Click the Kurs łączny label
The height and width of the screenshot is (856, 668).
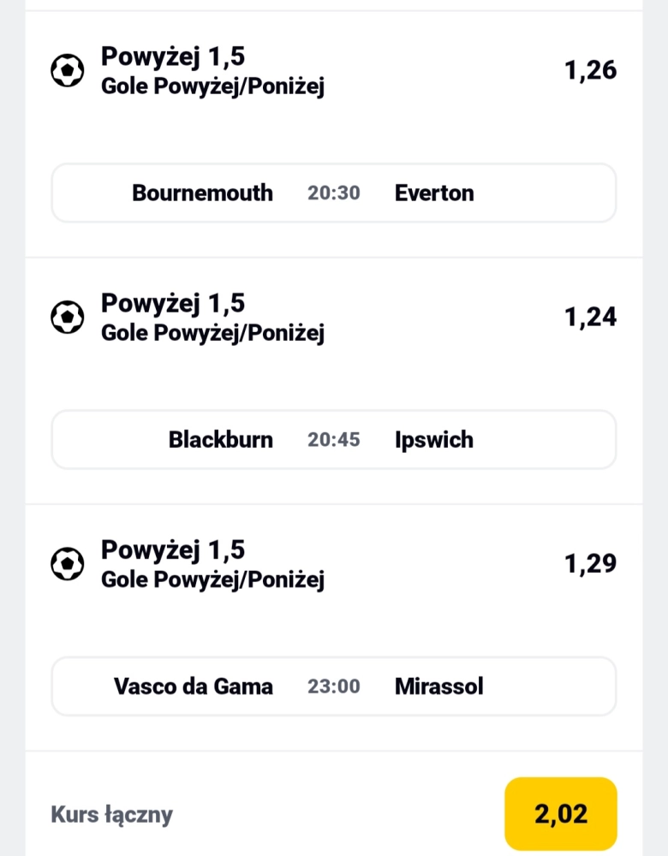[111, 814]
